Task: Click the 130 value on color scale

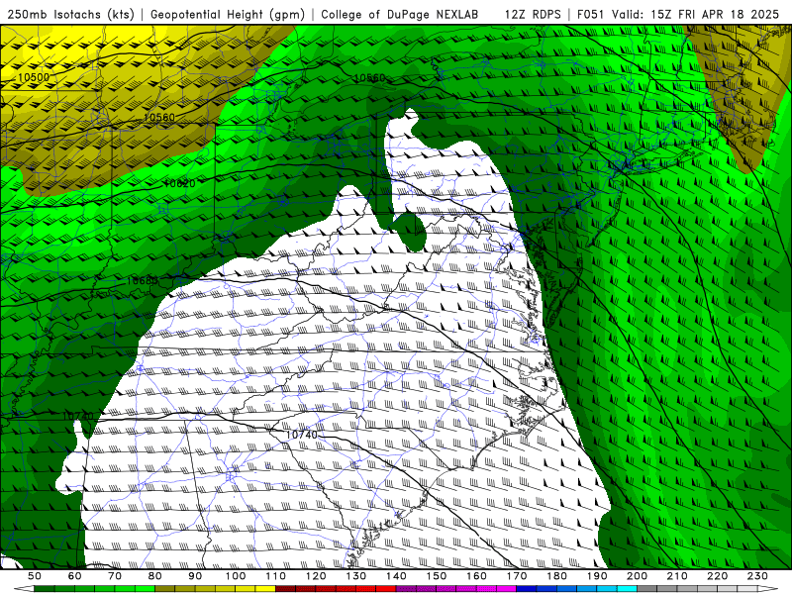Action: (356, 576)
